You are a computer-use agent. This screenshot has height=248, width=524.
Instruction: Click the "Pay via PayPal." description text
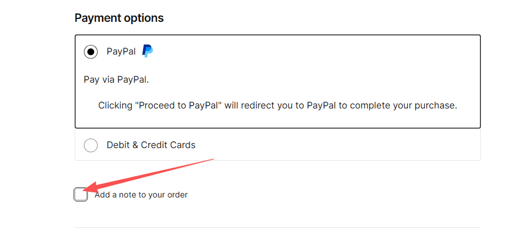(x=116, y=80)
